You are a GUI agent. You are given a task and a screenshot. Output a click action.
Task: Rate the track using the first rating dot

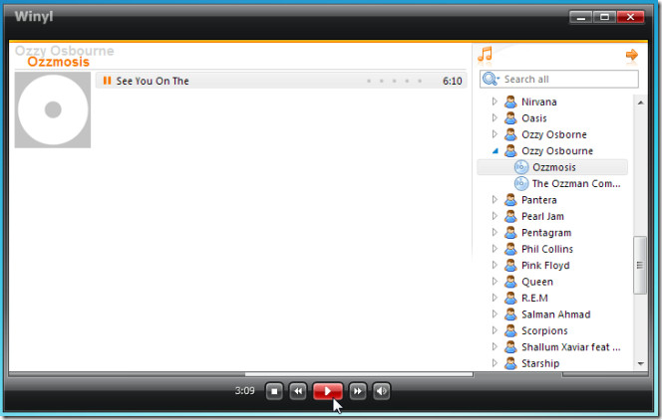(x=369, y=81)
